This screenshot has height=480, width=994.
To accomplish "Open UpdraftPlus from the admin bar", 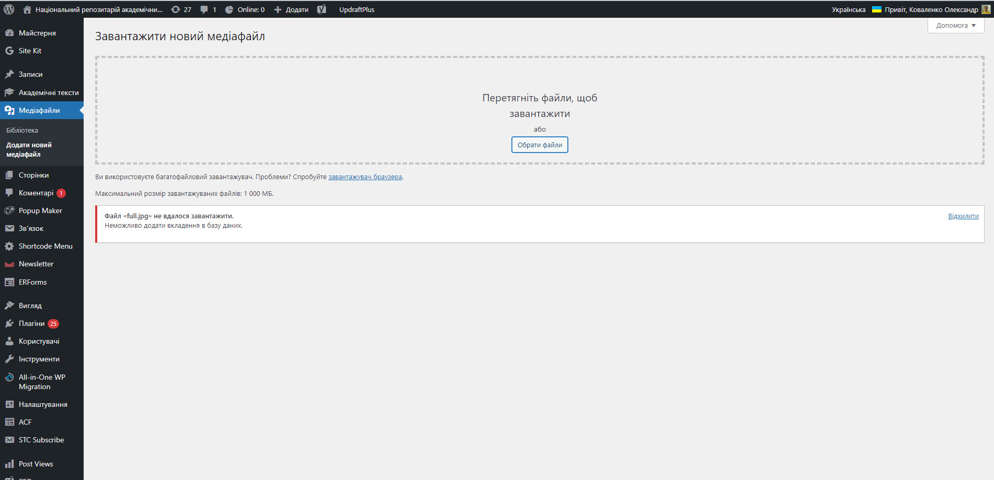I will point(357,9).
